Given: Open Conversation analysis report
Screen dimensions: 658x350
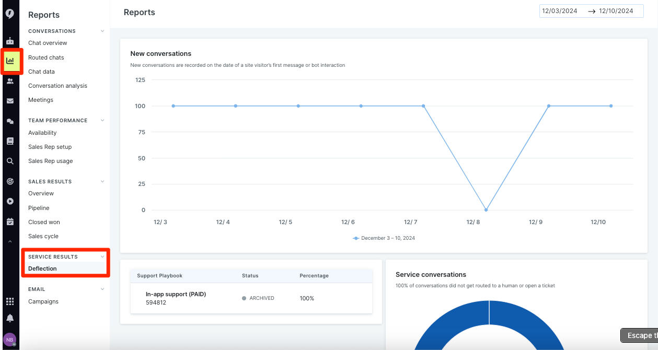Looking at the screenshot, I should point(57,86).
